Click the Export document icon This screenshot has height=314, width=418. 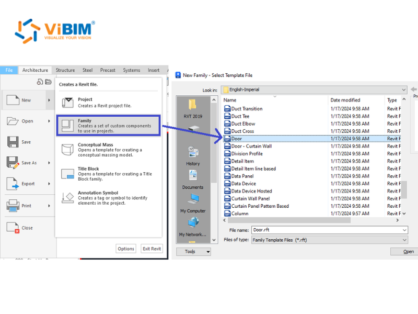pos(13,184)
